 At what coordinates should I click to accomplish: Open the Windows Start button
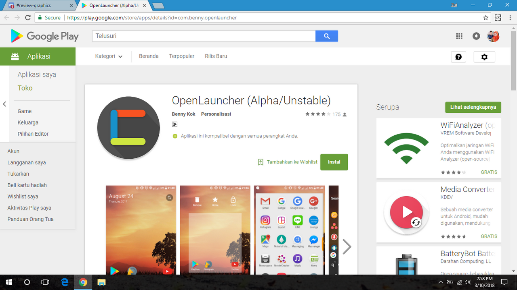8,282
